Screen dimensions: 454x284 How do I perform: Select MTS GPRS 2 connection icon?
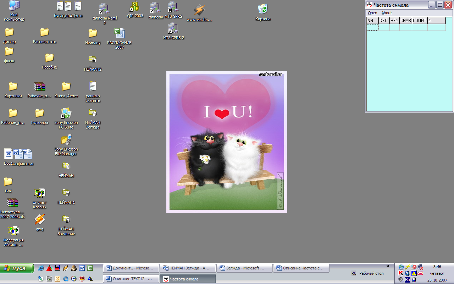[x=173, y=31]
